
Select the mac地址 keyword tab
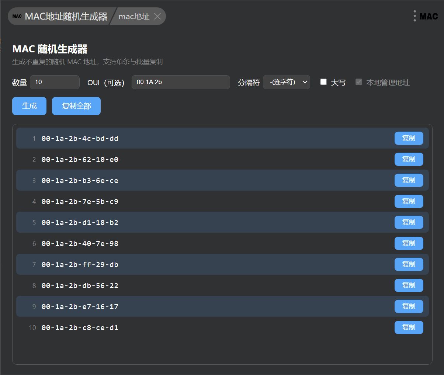(134, 16)
